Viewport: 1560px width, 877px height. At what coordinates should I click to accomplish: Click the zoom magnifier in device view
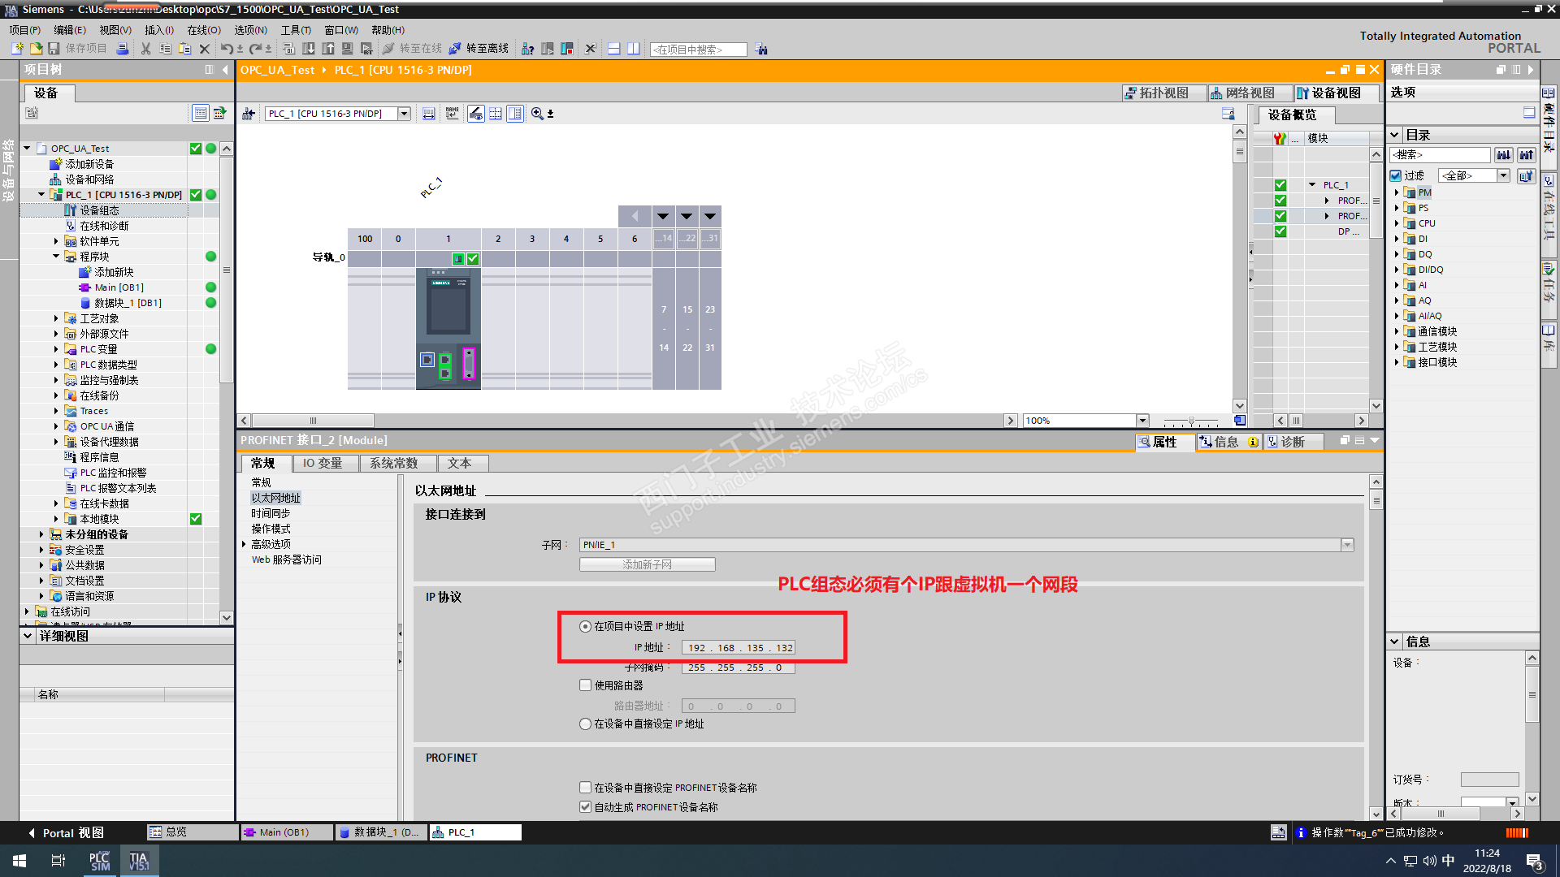(x=537, y=114)
